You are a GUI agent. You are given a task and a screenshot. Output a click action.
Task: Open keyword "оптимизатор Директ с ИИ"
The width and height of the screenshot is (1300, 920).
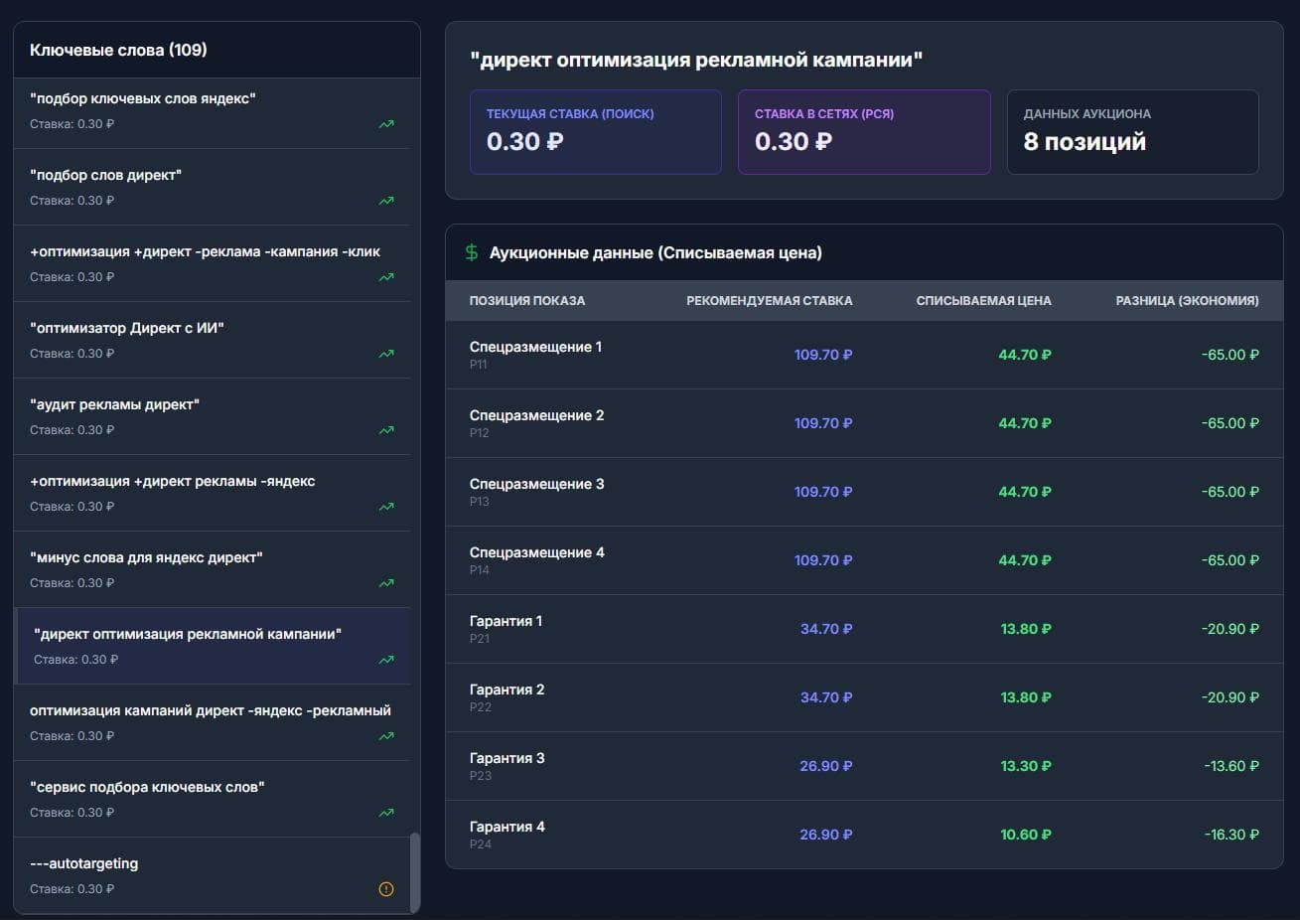[212, 340]
